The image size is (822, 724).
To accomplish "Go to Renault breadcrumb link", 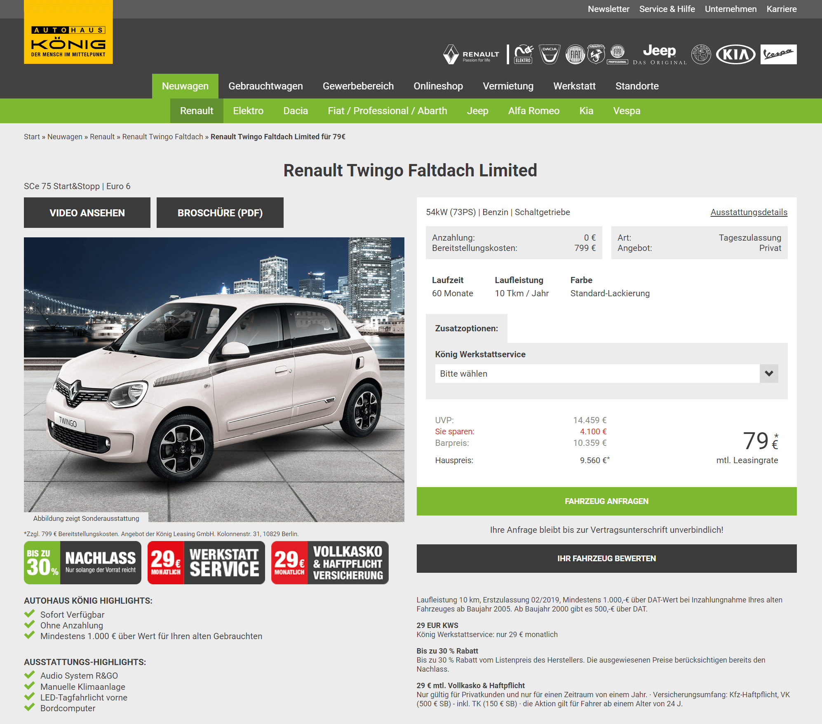I will (102, 137).
